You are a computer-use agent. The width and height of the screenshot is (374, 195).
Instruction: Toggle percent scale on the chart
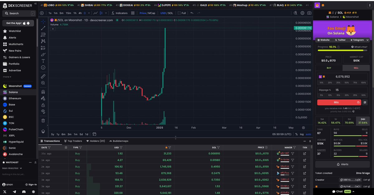pos(296,134)
